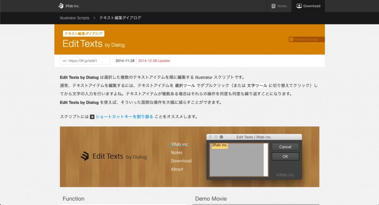Open the Download tab in header
379x205 pixels.
(x=308, y=6)
